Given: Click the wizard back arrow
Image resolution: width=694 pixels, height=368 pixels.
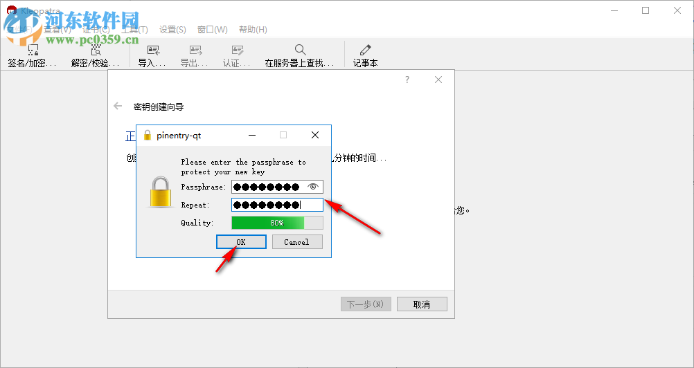Looking at the screenshot, I should [118, 106].
